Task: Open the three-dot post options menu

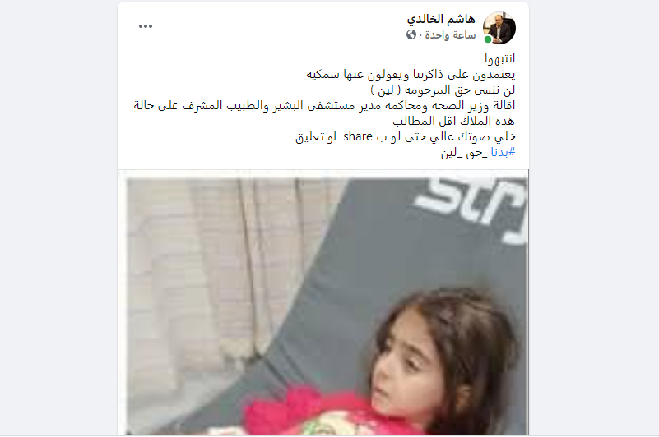Action: point(146,26)
